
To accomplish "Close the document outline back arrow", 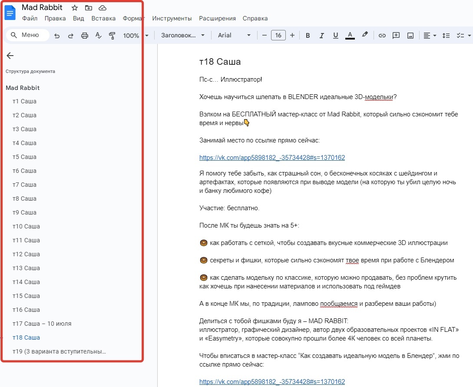I will coord(10,56).
